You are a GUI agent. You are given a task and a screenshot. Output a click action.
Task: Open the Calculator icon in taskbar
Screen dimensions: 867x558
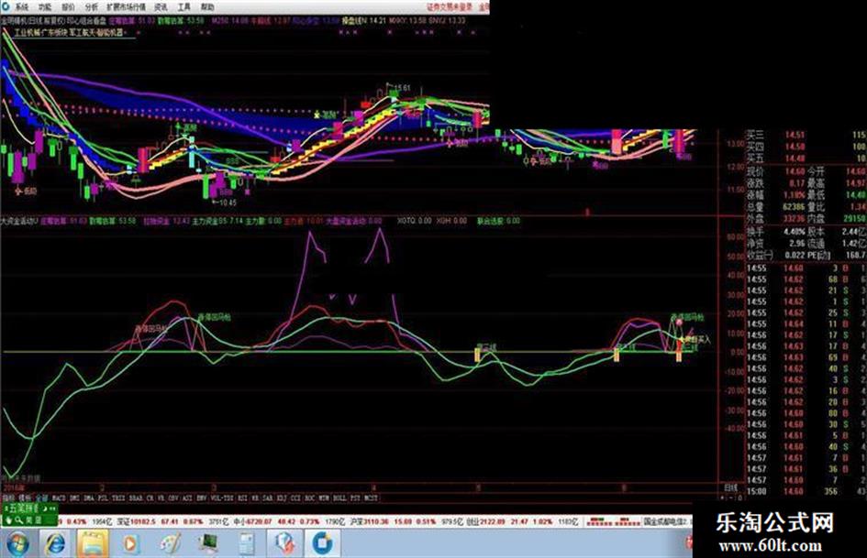(246, 543)
